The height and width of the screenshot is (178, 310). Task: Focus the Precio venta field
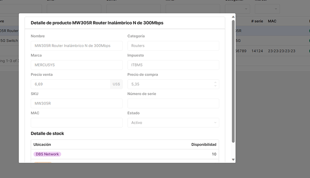pos(71,84)
